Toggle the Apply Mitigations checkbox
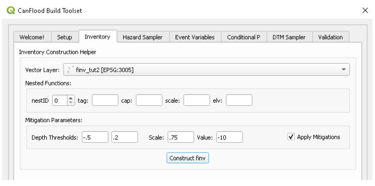 (291, 137)
